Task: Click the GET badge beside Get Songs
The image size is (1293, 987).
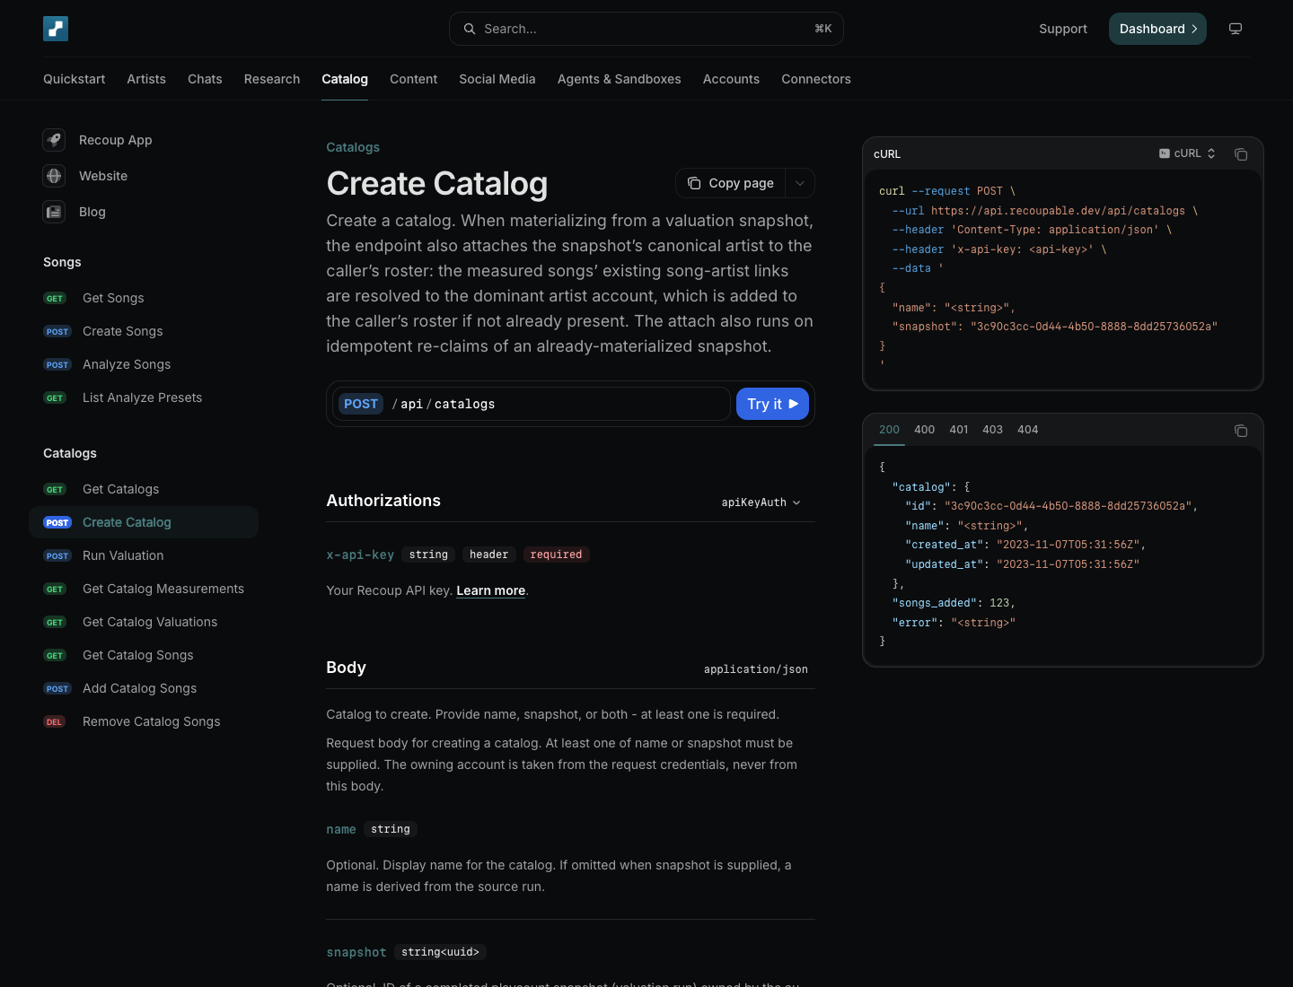Action: tap(55, 298)
